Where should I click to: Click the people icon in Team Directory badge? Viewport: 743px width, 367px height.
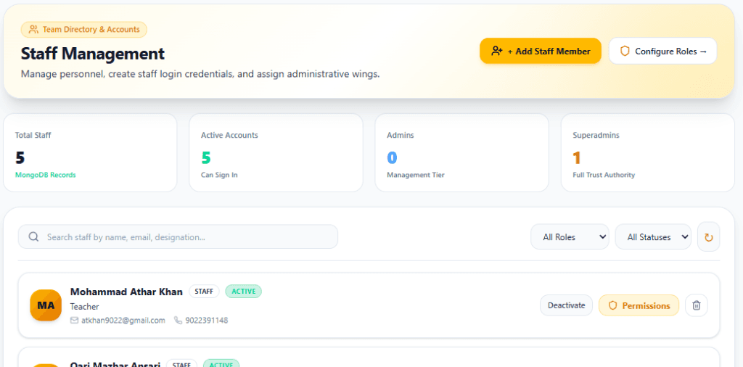coord(33,29)
